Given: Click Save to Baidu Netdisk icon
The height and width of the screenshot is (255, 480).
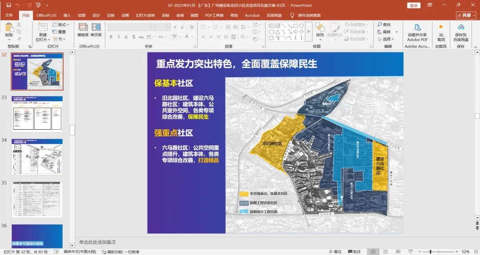Looking at the screenshot, I should point(461,27).
